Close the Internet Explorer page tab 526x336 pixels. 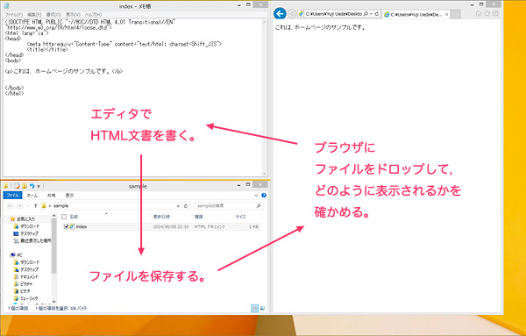[x=446, y=14]
